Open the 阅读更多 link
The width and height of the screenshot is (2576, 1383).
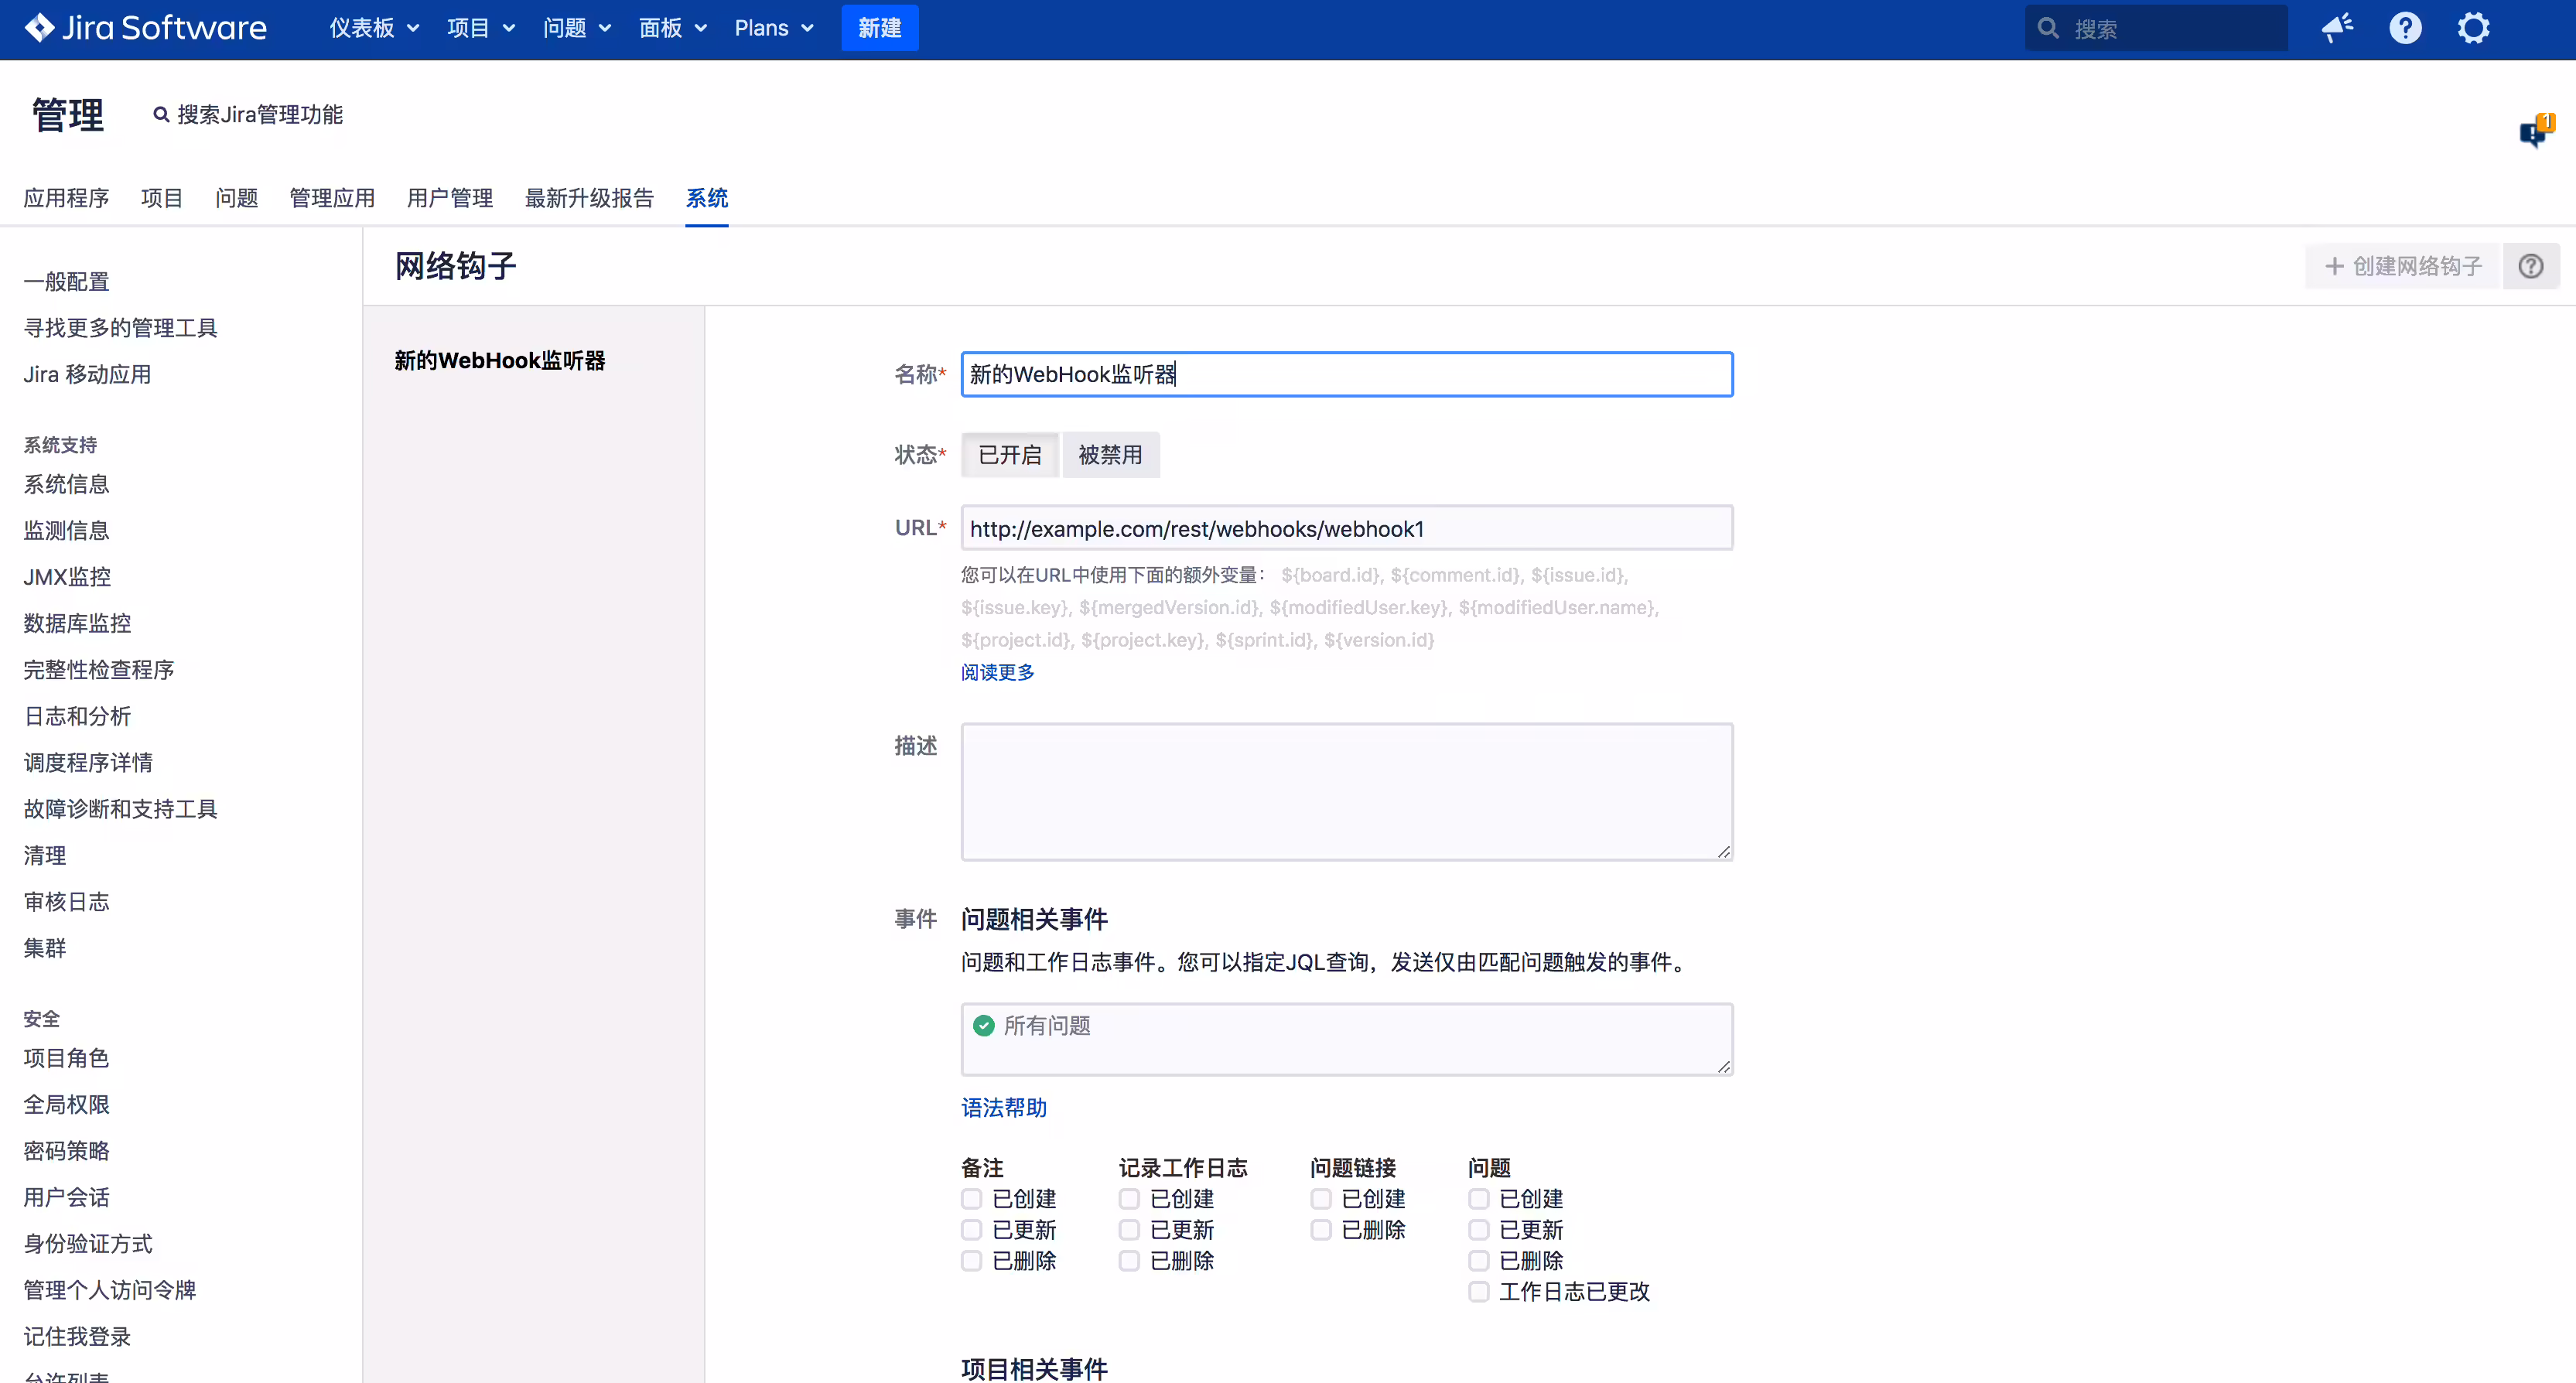tap(997, 672)
